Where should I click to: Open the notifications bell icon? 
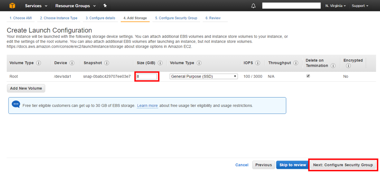coord(253,6)
